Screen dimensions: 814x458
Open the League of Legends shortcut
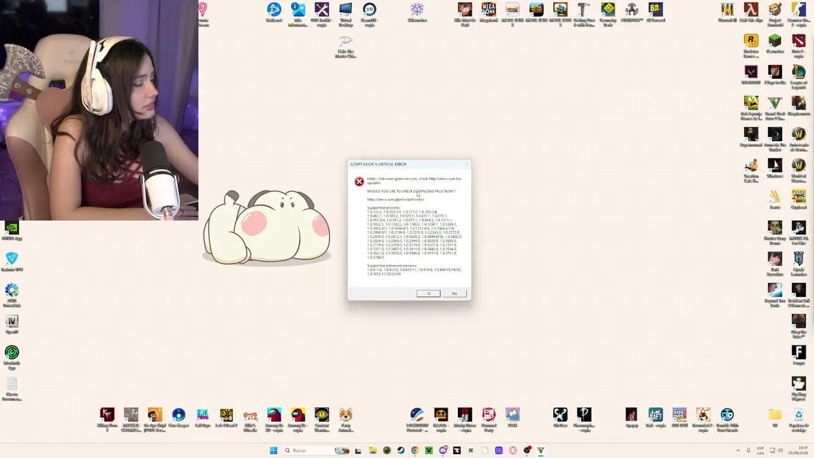(x=799, y=76)
